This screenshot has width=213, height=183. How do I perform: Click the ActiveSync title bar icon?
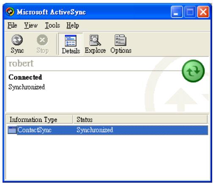point(10,12)
